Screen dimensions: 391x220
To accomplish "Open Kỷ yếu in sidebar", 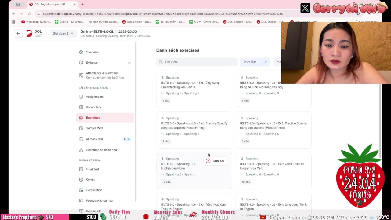I will 105,180.
